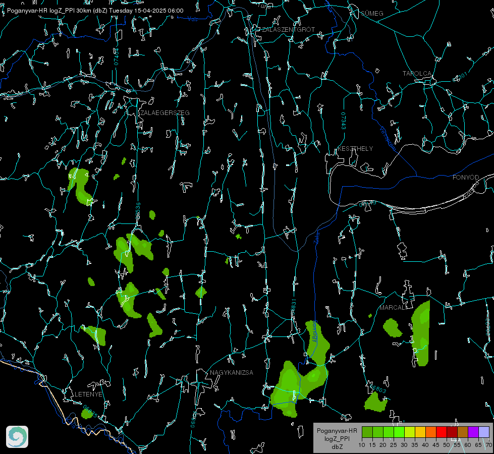Pick the 35–40 dBZ yellow swatch

pos(420,432)
